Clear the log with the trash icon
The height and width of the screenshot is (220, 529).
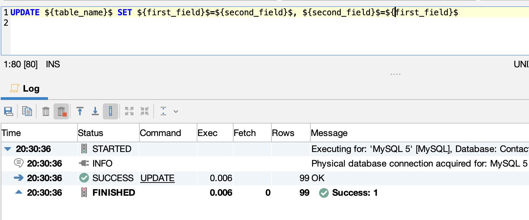[46, 111]
